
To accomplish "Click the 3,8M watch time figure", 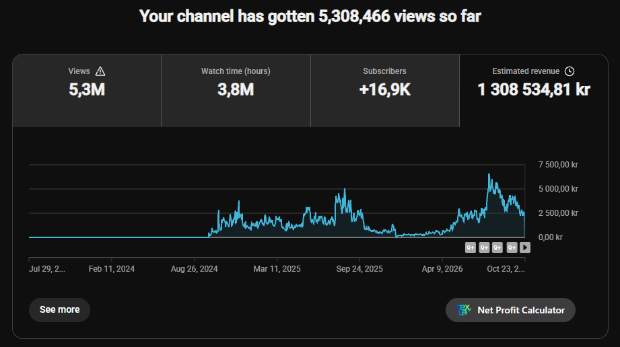I will 236,89.
